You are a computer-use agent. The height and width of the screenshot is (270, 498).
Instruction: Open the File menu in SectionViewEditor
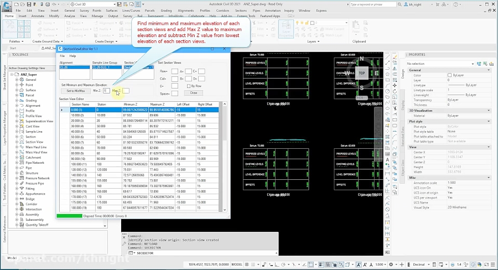(x=63, y=56)
